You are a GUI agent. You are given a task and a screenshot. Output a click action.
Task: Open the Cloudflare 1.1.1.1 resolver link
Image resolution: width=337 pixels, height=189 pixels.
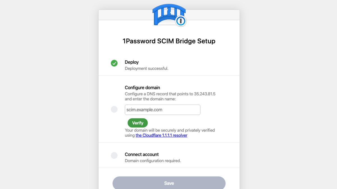161,135
